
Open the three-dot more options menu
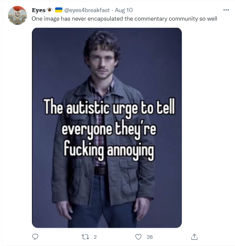click(x=226, y=10)
